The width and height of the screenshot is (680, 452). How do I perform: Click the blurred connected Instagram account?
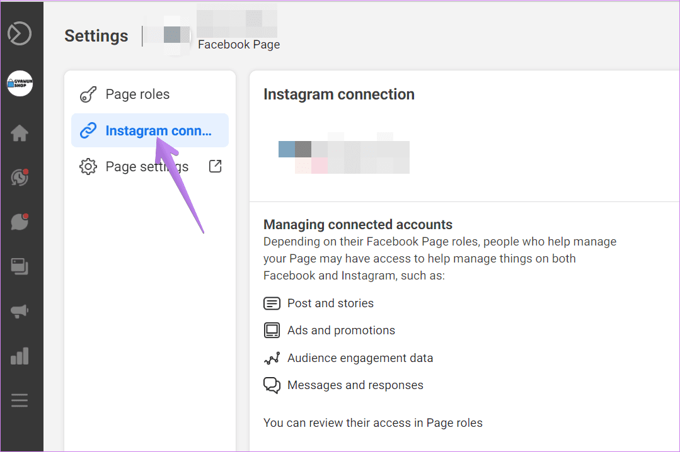(x=344, y=154)
